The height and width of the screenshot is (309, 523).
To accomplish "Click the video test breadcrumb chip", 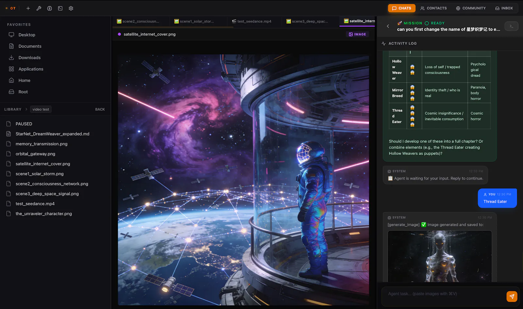I will pyautogui.click(x=41, y=109).
